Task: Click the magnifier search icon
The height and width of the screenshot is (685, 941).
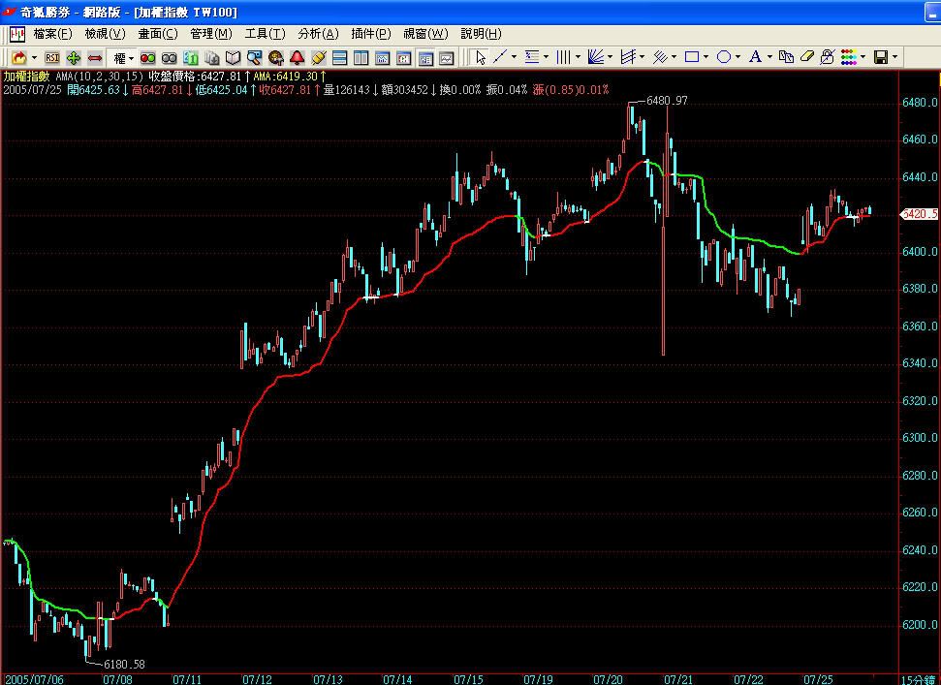Action: coord(255,57)
